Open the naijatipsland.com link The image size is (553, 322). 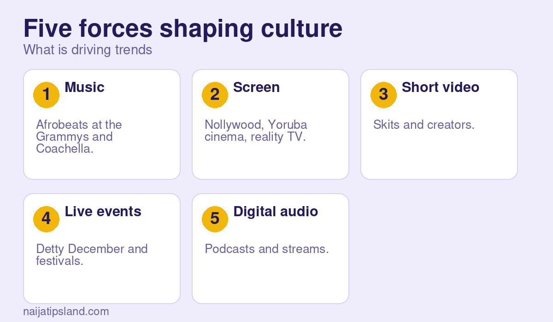[x=66, y=311]
